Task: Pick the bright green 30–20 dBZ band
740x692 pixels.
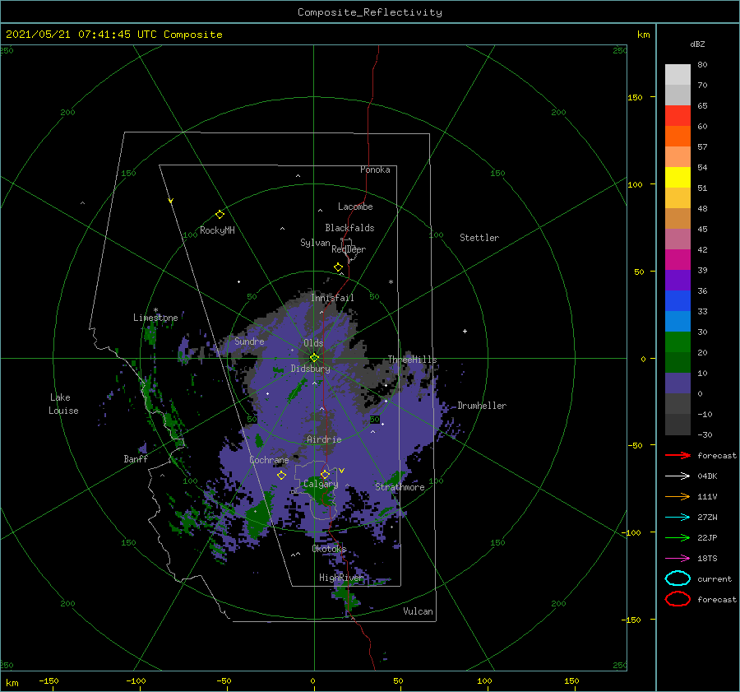Action: click(x=678, y=341)
